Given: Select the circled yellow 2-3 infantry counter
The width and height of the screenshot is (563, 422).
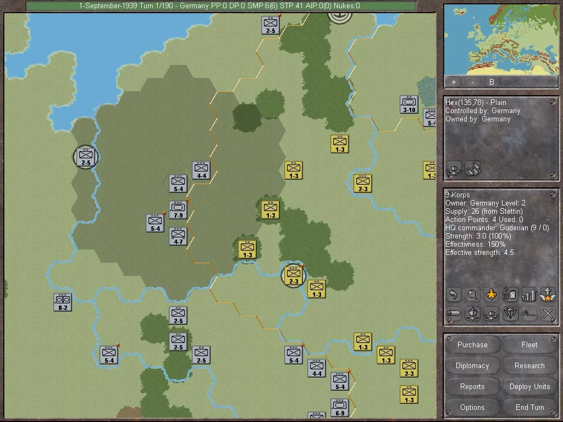Looking at the screenshot, I should coord(294,276).
